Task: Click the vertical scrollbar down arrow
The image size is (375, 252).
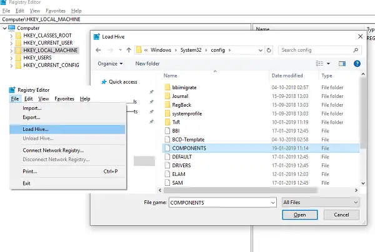Action: [x=363, y=183]
